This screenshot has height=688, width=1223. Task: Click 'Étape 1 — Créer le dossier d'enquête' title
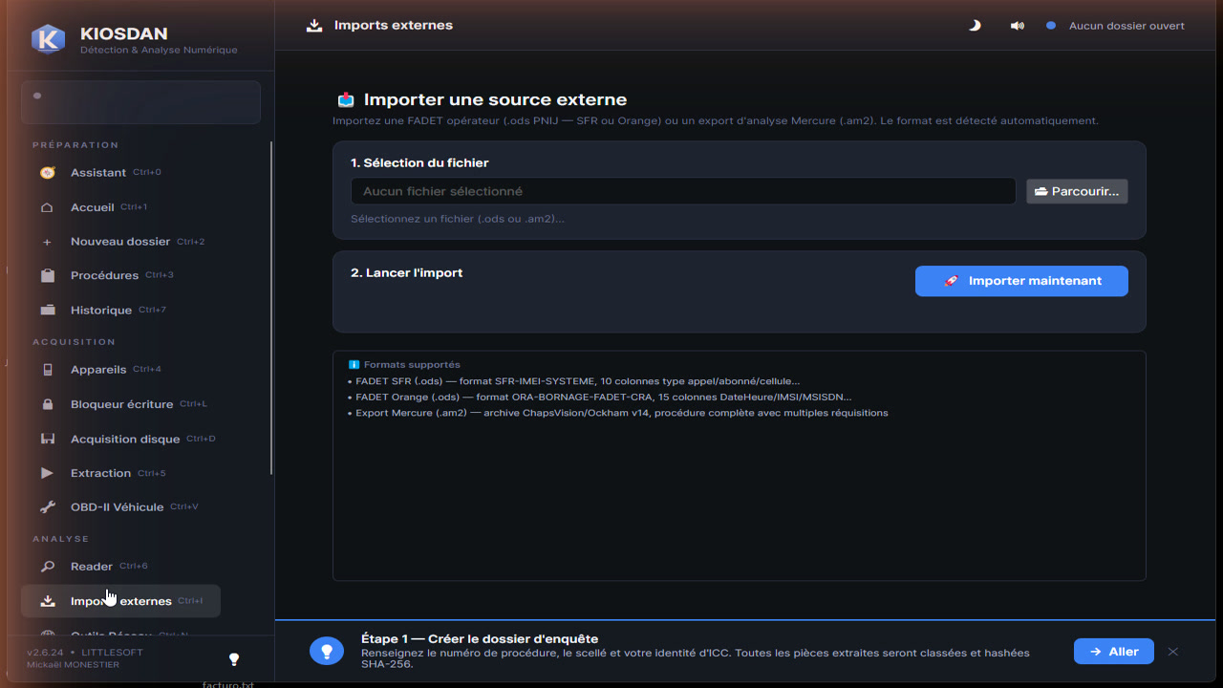480,639
